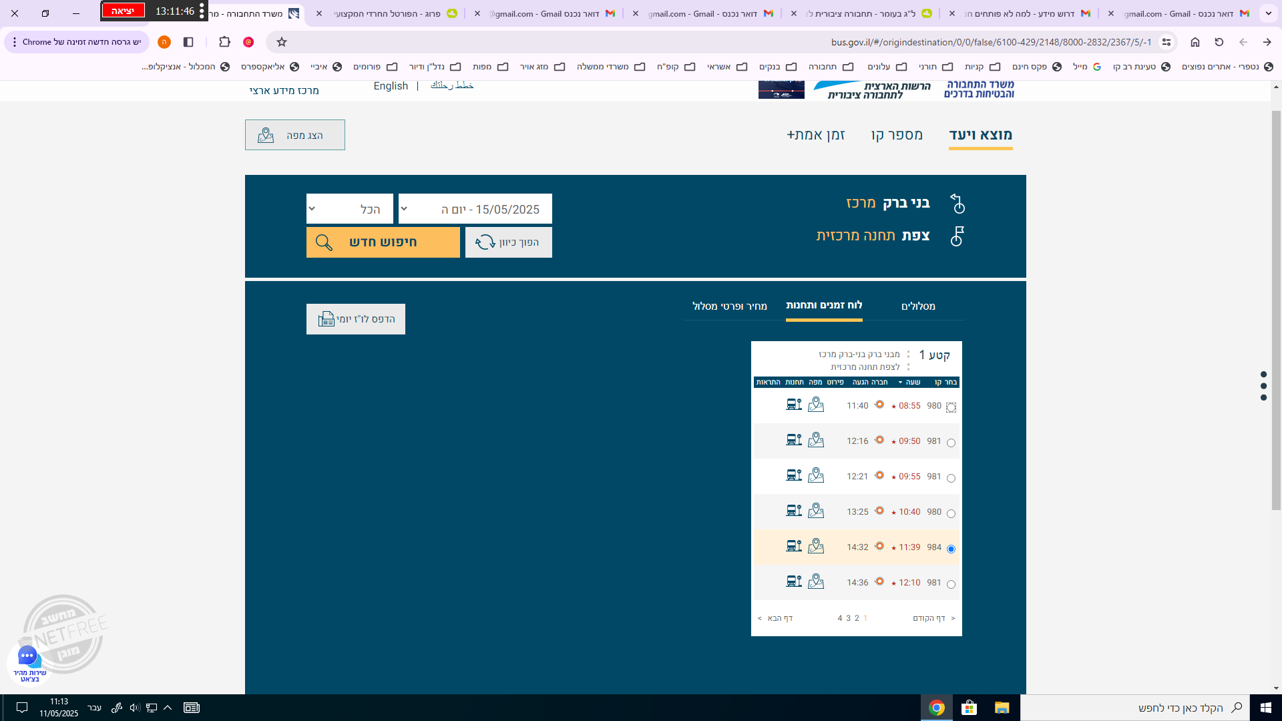Open Chrome extensions puzzle icon
Viewport: 1282px width, 721px height.
point(224,42)
